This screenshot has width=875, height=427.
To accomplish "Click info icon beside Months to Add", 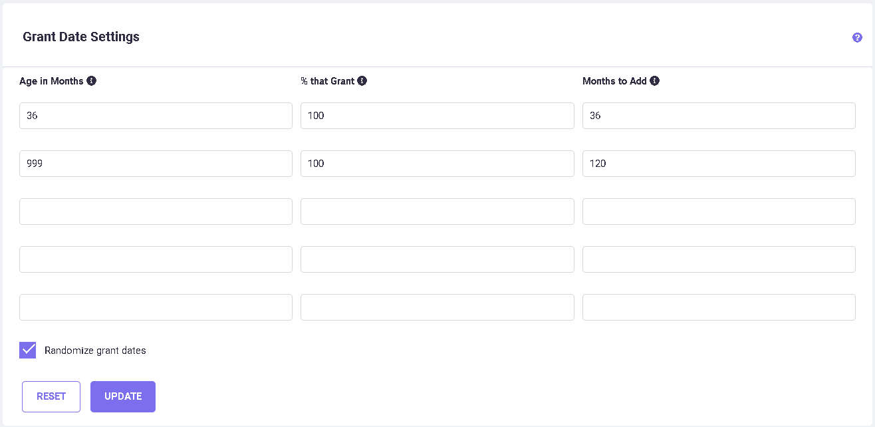I will 654,81.
